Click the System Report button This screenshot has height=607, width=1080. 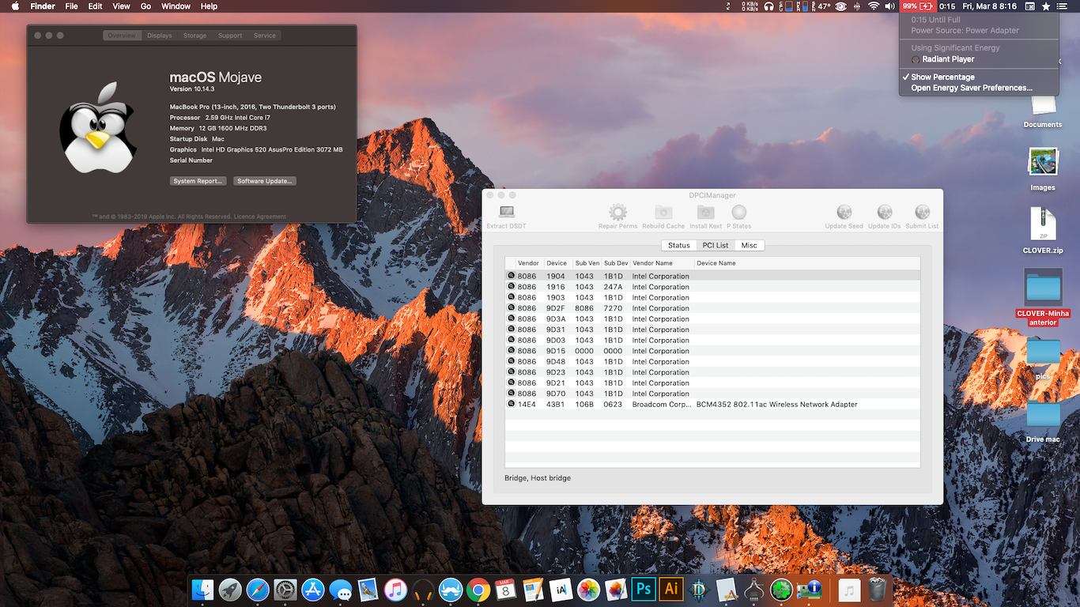(198, 181)
